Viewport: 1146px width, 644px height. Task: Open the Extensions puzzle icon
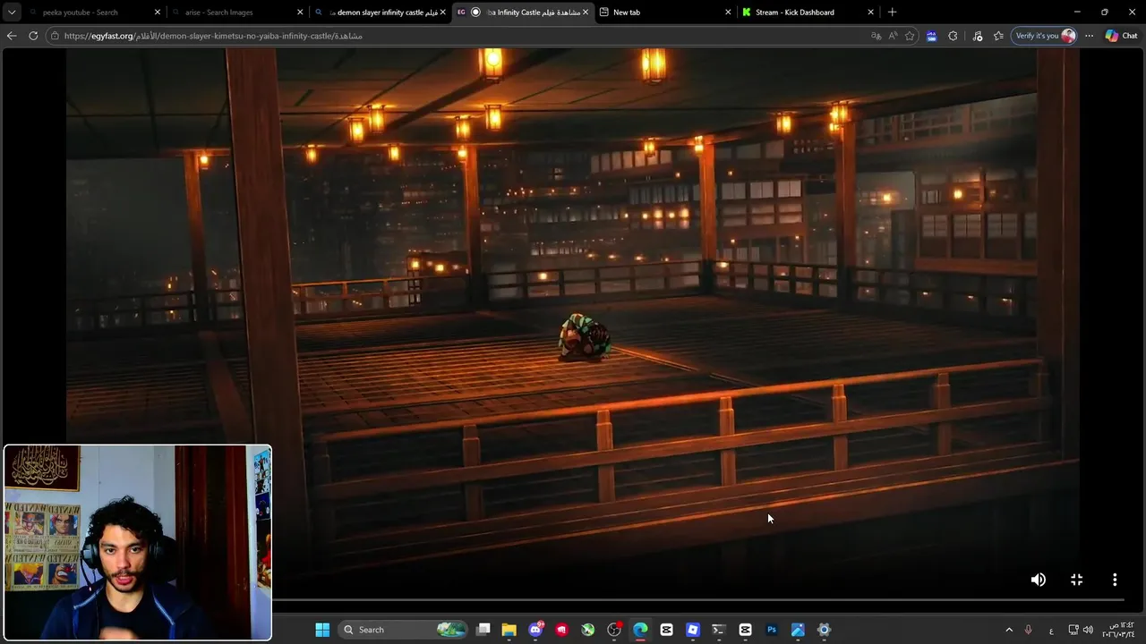[953, 36]
